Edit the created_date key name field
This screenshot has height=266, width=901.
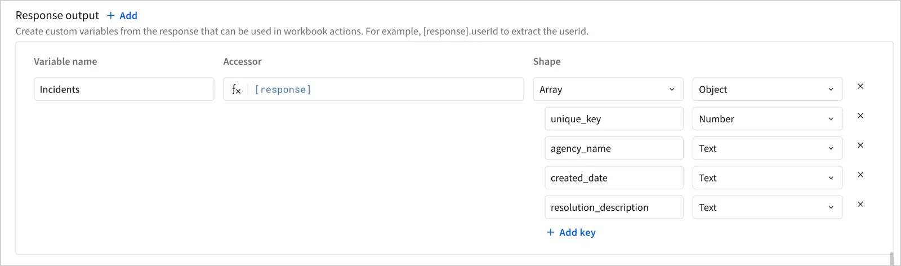coord(614,178)
